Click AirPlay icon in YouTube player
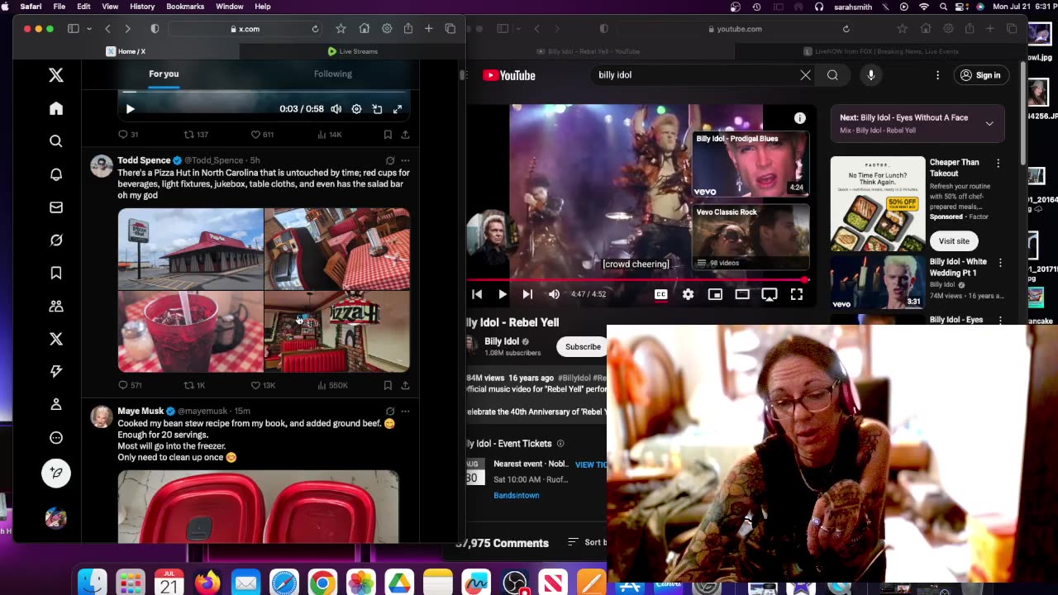 tap(770, 294)
